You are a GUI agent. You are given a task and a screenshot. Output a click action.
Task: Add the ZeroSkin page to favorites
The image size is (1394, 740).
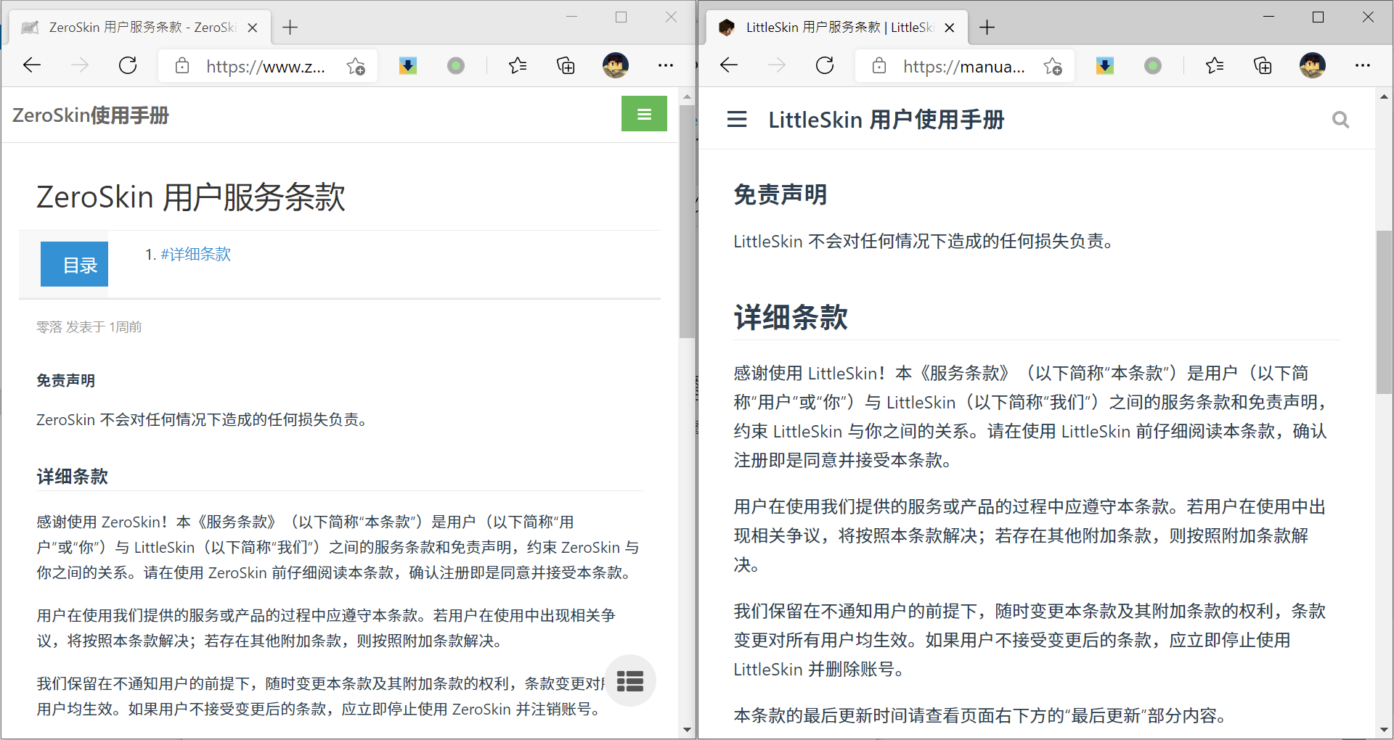click(x=356, y=67)
